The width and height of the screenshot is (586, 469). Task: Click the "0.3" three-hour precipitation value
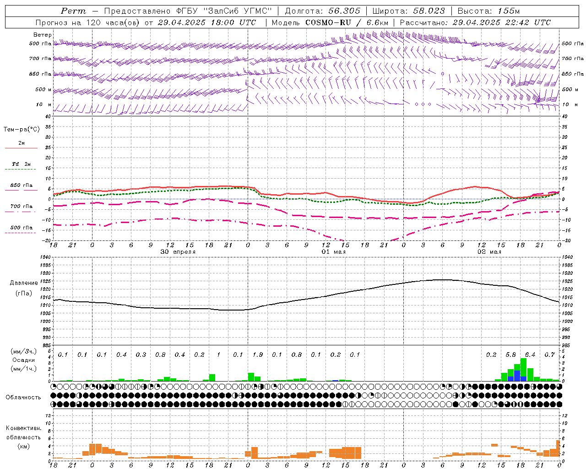point(141,354)
